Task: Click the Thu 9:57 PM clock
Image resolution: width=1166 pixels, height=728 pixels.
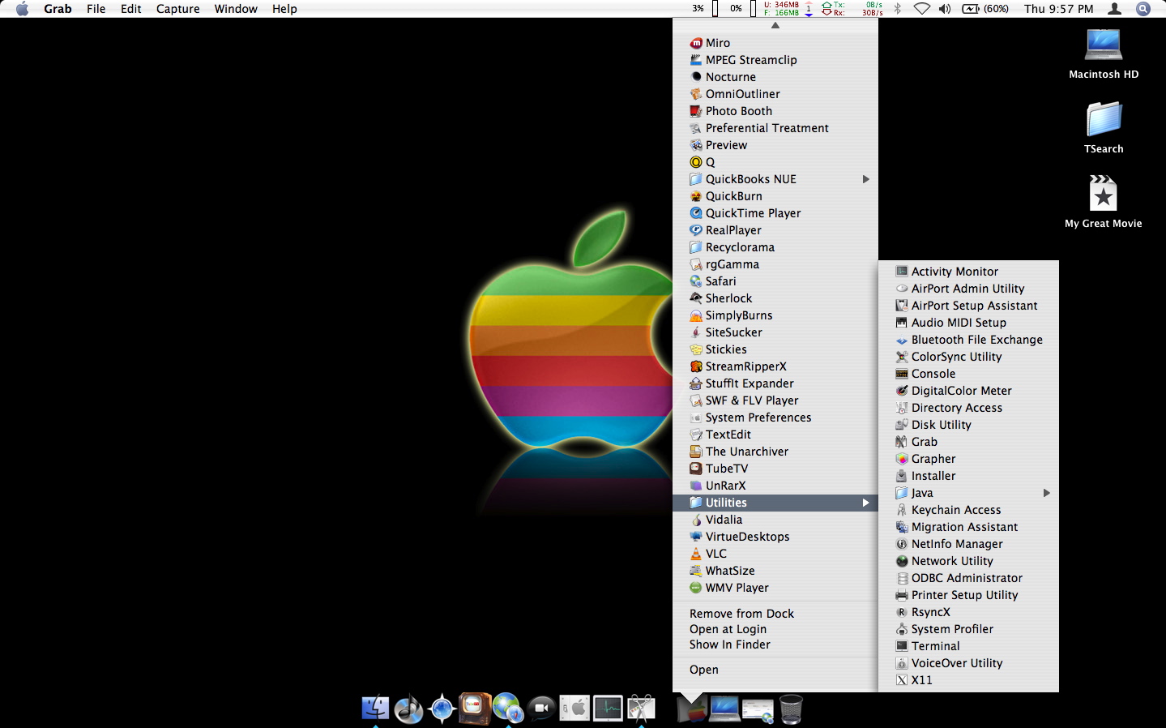Action: click(1058, 9)
